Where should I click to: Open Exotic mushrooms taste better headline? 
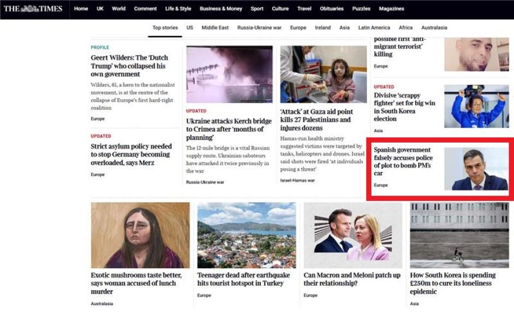[x=136, y=283]
